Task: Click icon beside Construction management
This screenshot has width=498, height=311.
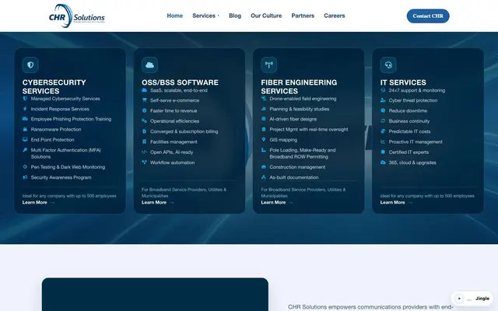Action: click(x=264, y=166)
